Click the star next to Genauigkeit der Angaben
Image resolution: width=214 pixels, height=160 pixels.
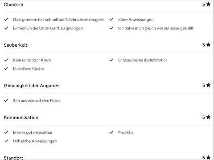click(209, 85)
